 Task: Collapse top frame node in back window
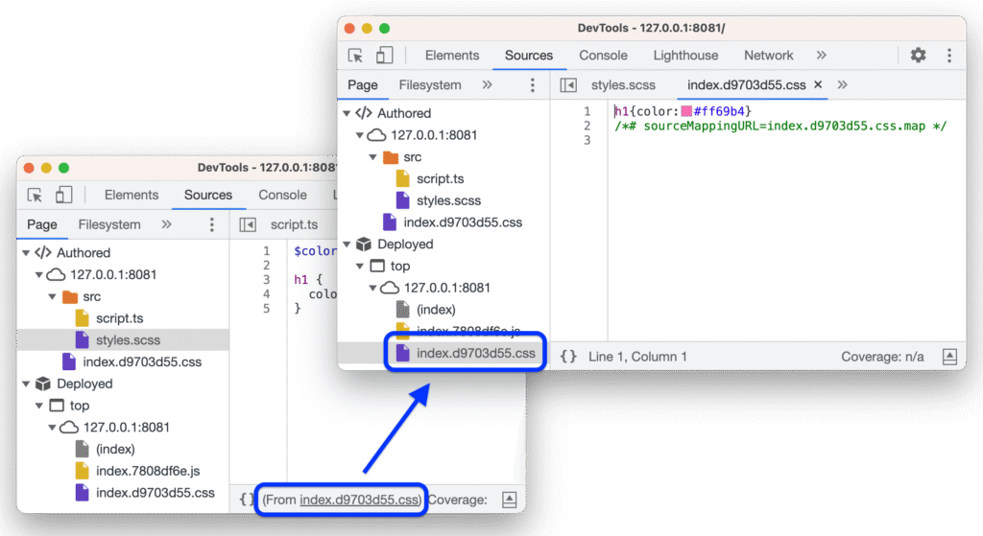(39, 406)
